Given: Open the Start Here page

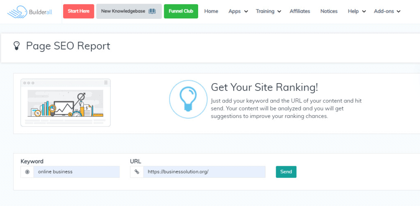Looking at the screenshot, I should tap(78, 11).
